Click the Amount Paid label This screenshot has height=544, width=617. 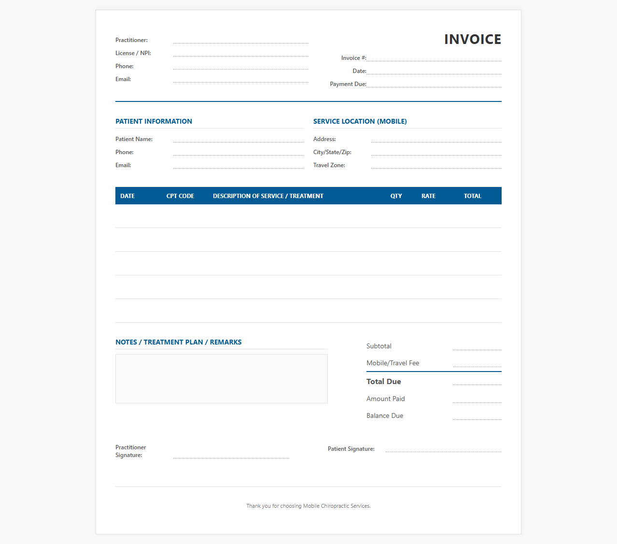tap(386, 399)
